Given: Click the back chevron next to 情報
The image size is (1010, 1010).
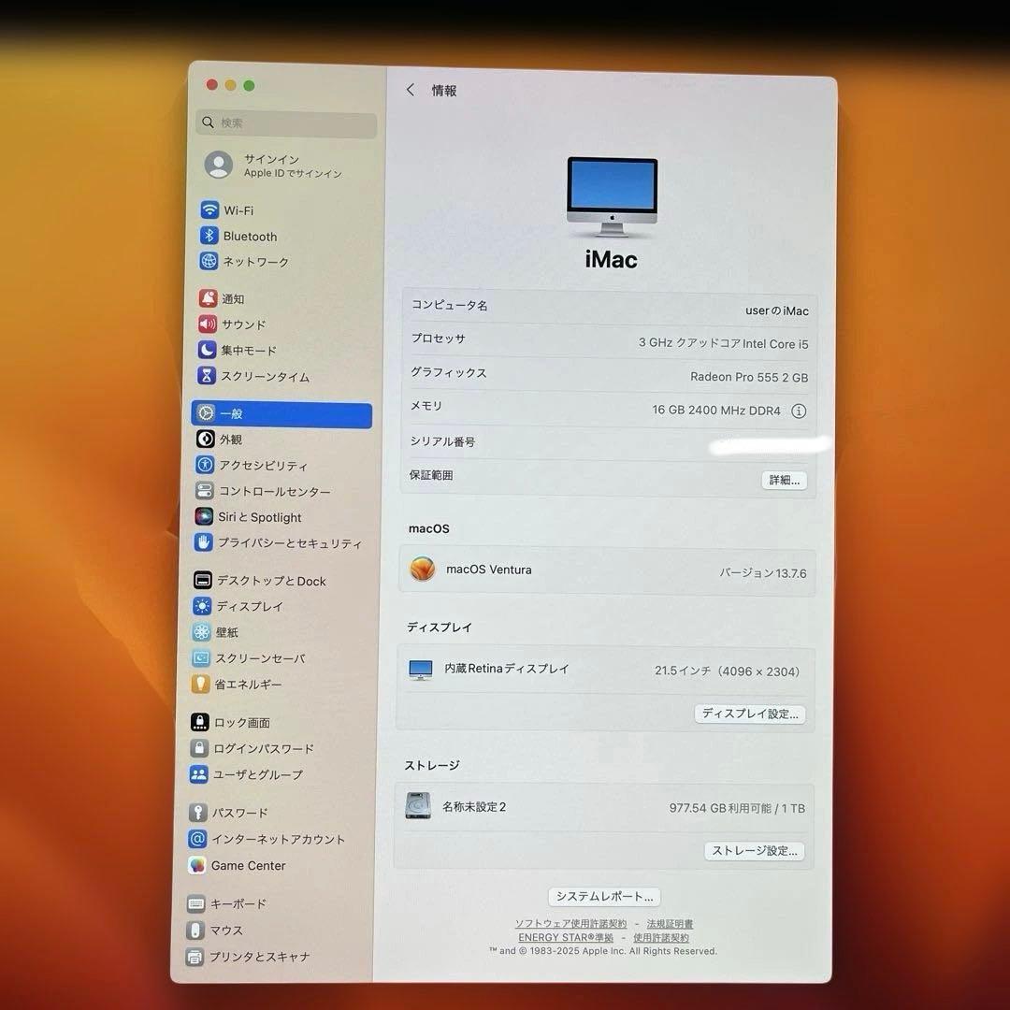Looking at the screenshot, I should coord(410,89).
